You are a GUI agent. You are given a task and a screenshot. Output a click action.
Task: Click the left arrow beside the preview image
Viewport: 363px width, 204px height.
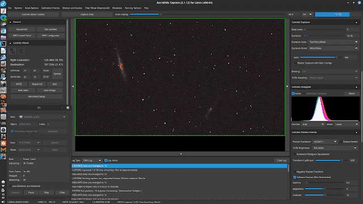pos(73,86)
